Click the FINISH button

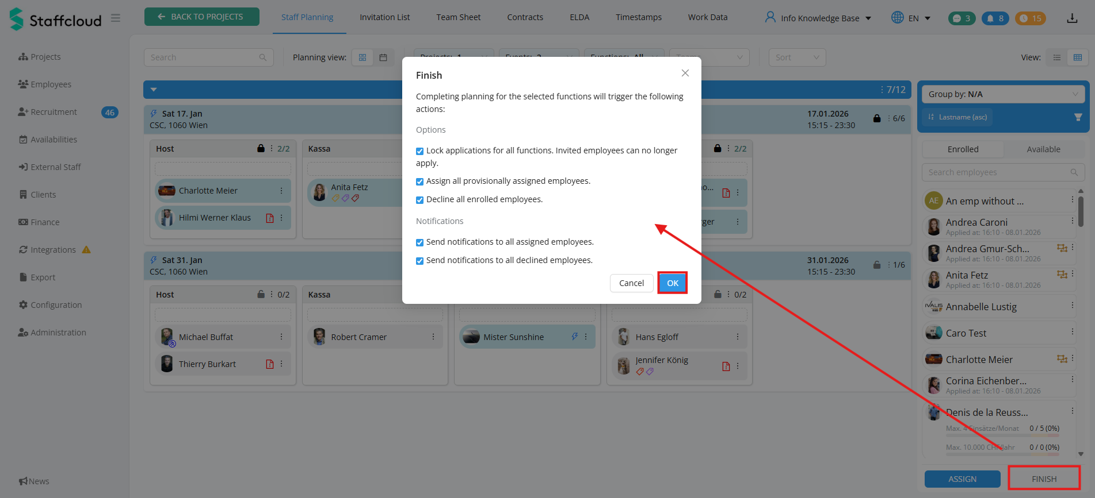coord(1044,479)
